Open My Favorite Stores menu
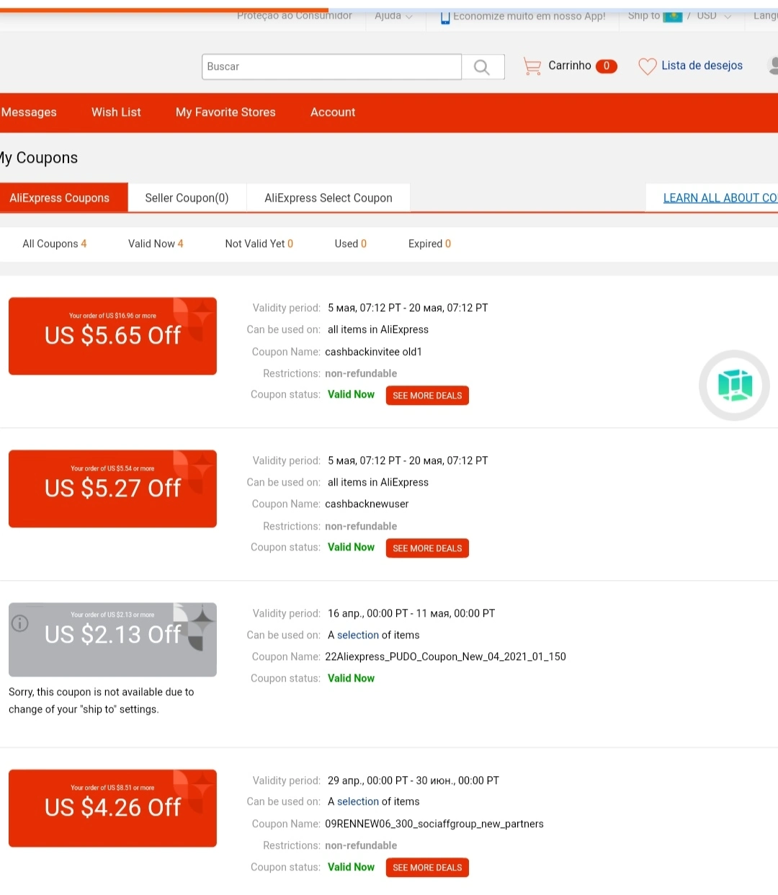 [225, 112]
